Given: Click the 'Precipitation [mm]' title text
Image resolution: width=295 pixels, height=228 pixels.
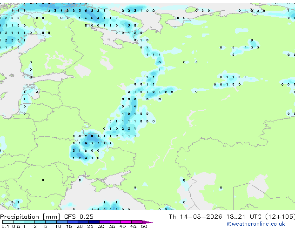Looking at the screenshot, I should pyautogui.click(x=30, y=217).
